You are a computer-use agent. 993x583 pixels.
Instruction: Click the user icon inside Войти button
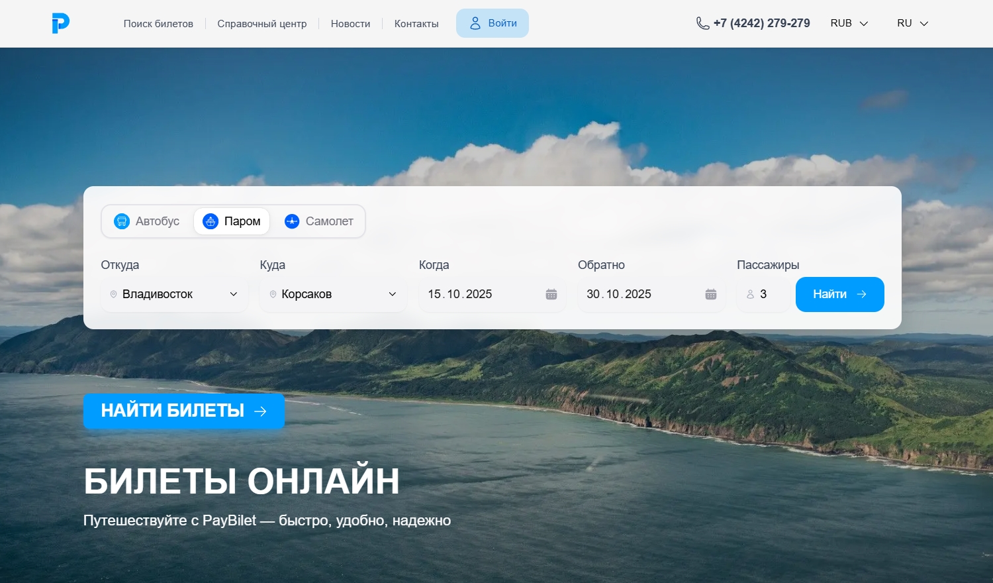tap(474, 23)
